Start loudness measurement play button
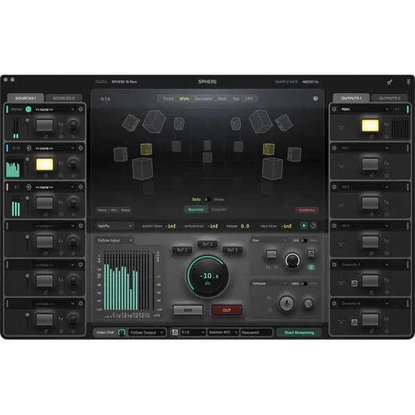This screenshot has width=415, height=415. [304, 225]
